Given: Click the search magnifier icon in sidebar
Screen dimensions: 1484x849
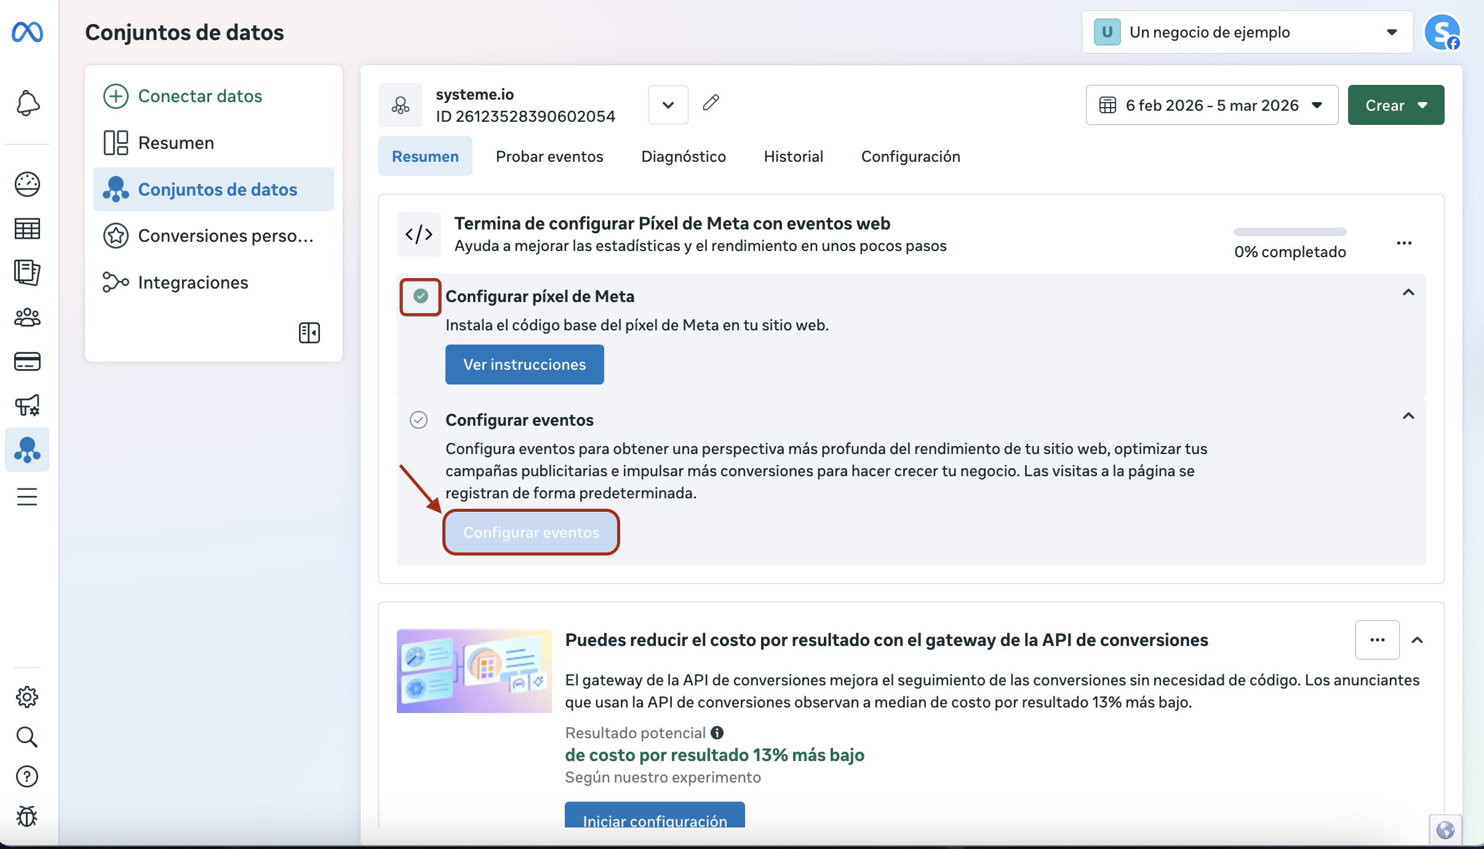Looking at the screenshot, I should [27, 737].
